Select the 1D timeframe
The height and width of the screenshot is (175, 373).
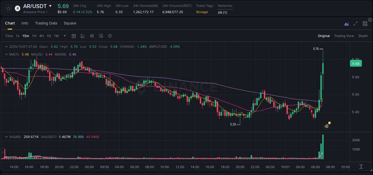tap(49, 36)
